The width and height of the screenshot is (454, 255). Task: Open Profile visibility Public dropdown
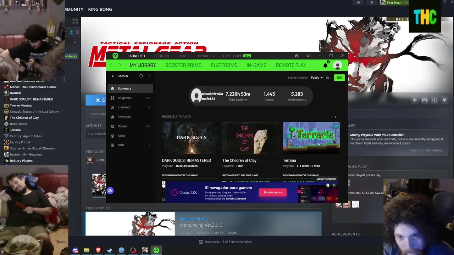[317, 78]
